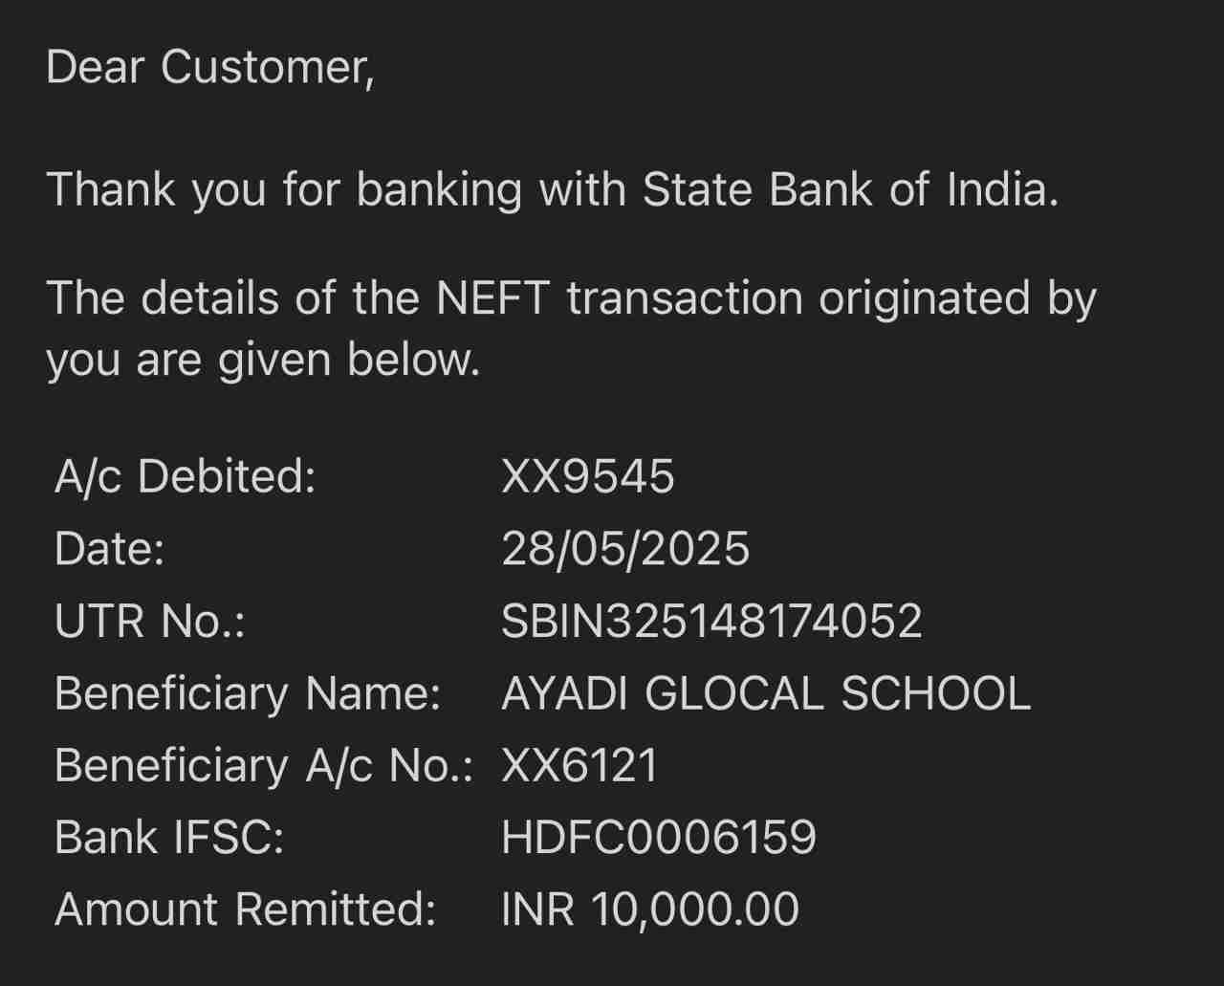Image resolution: width=1224 pixels, height=986 pixels.
Task: Click the "Beneficiary Name:" label
Action: (248, 693)
